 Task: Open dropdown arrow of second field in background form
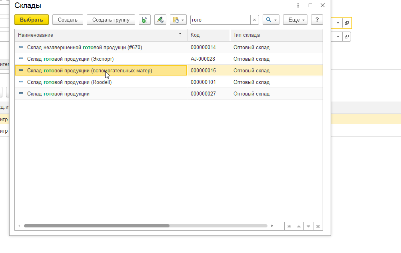pyautogui.click(x=338, y=36)
